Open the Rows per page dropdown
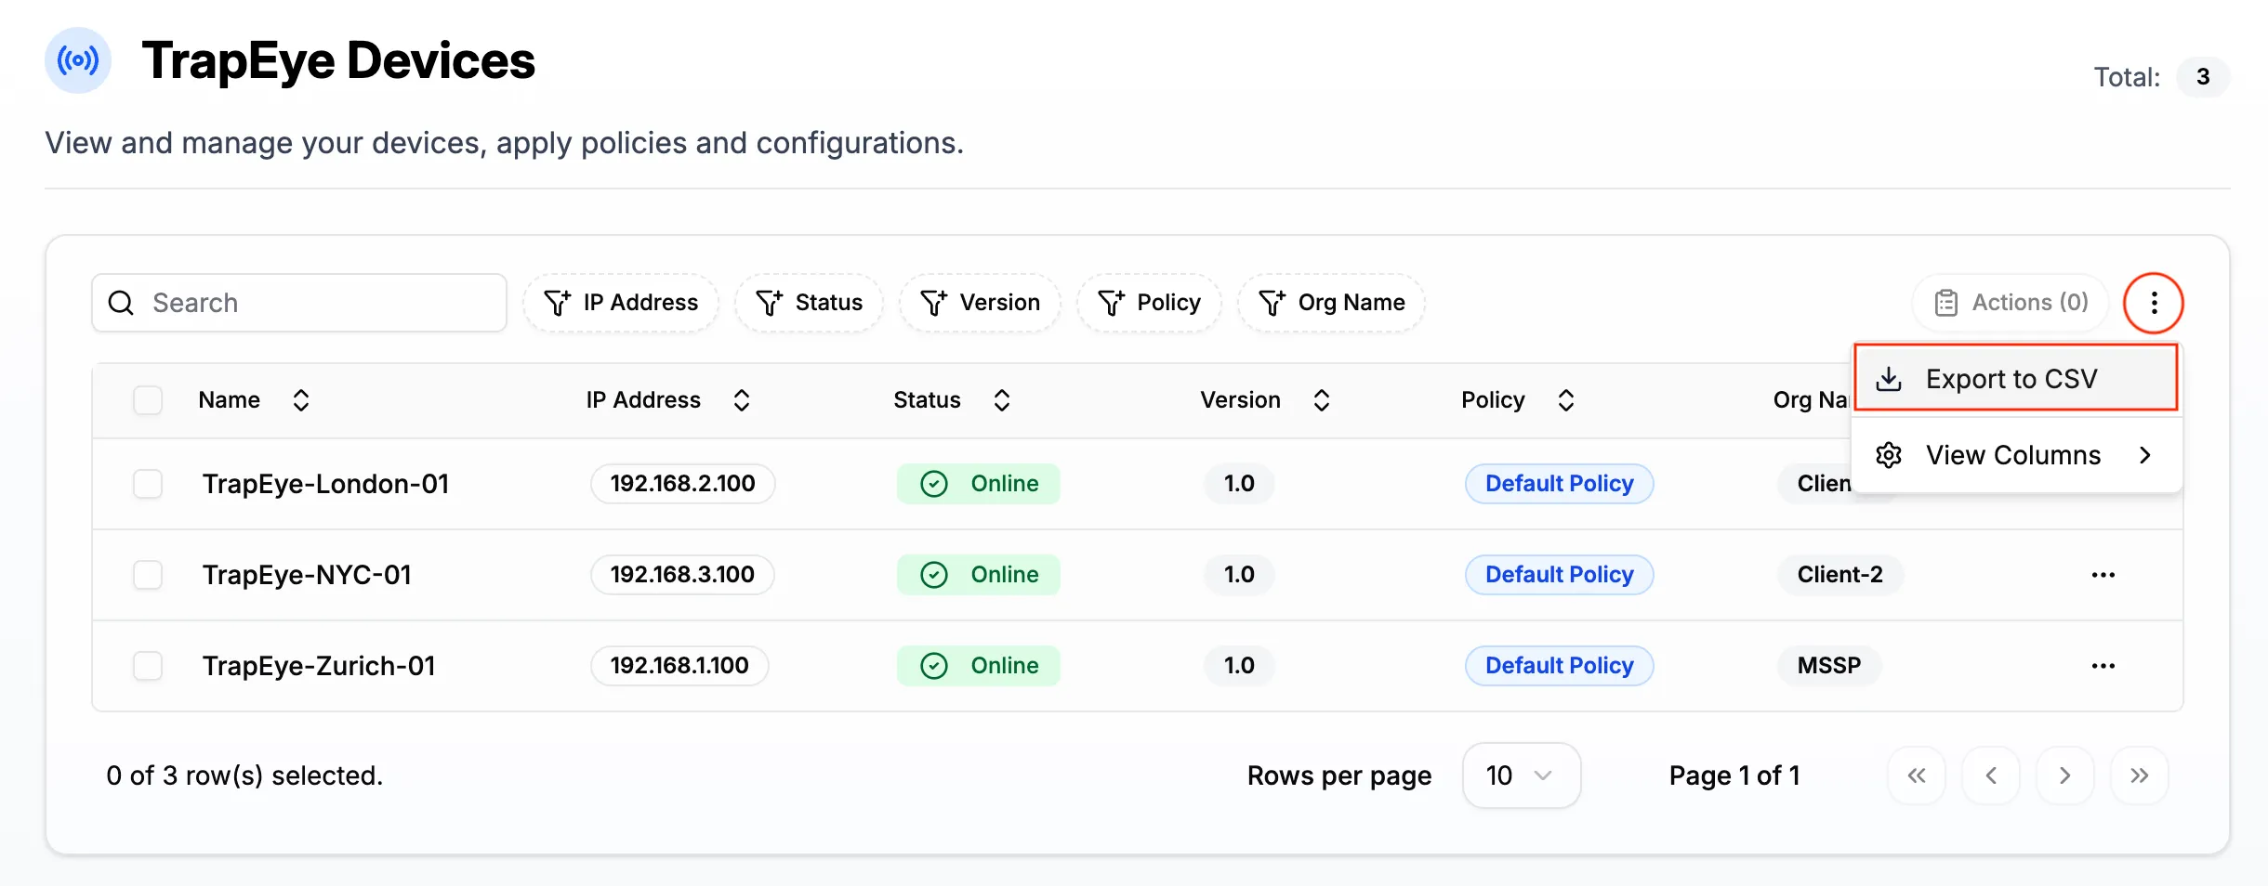Image resolution: width=2268 pixels, height=886 pixels. pyautogui.click(x=1521, y=775)
